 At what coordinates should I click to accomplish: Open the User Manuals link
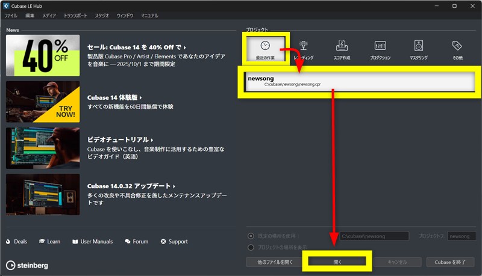click(96, 242)
